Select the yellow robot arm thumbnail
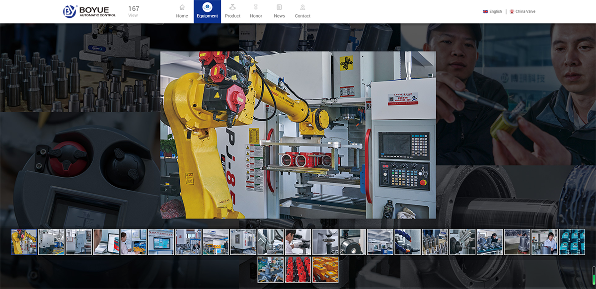Screen dimensions: 596x289 [24, 242]
